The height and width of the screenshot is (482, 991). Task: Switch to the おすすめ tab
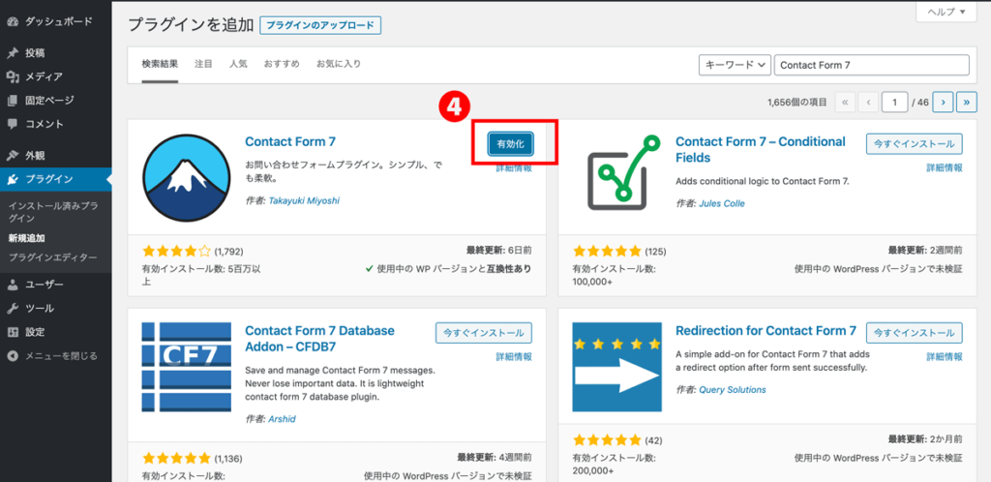pyautogui.click(x=282, y=65)
